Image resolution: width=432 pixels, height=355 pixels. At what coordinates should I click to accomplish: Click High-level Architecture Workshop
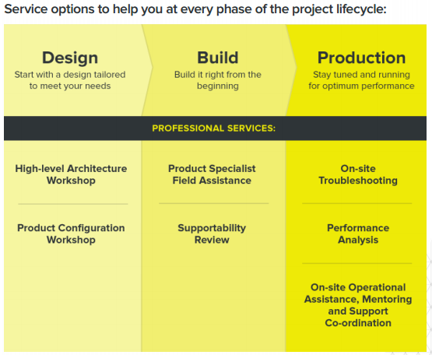[x=71, y=174]
